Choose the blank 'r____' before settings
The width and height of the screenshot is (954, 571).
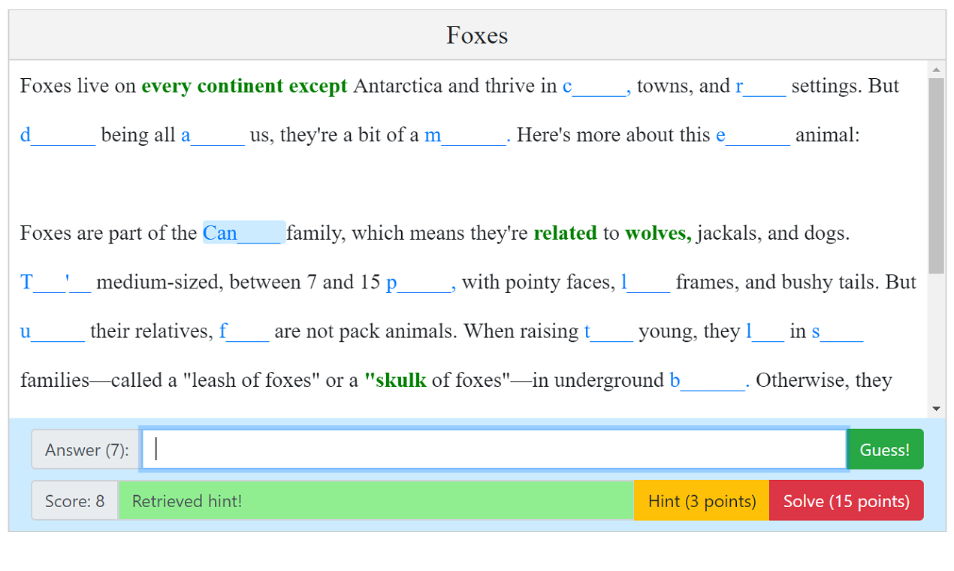[760, 86]
